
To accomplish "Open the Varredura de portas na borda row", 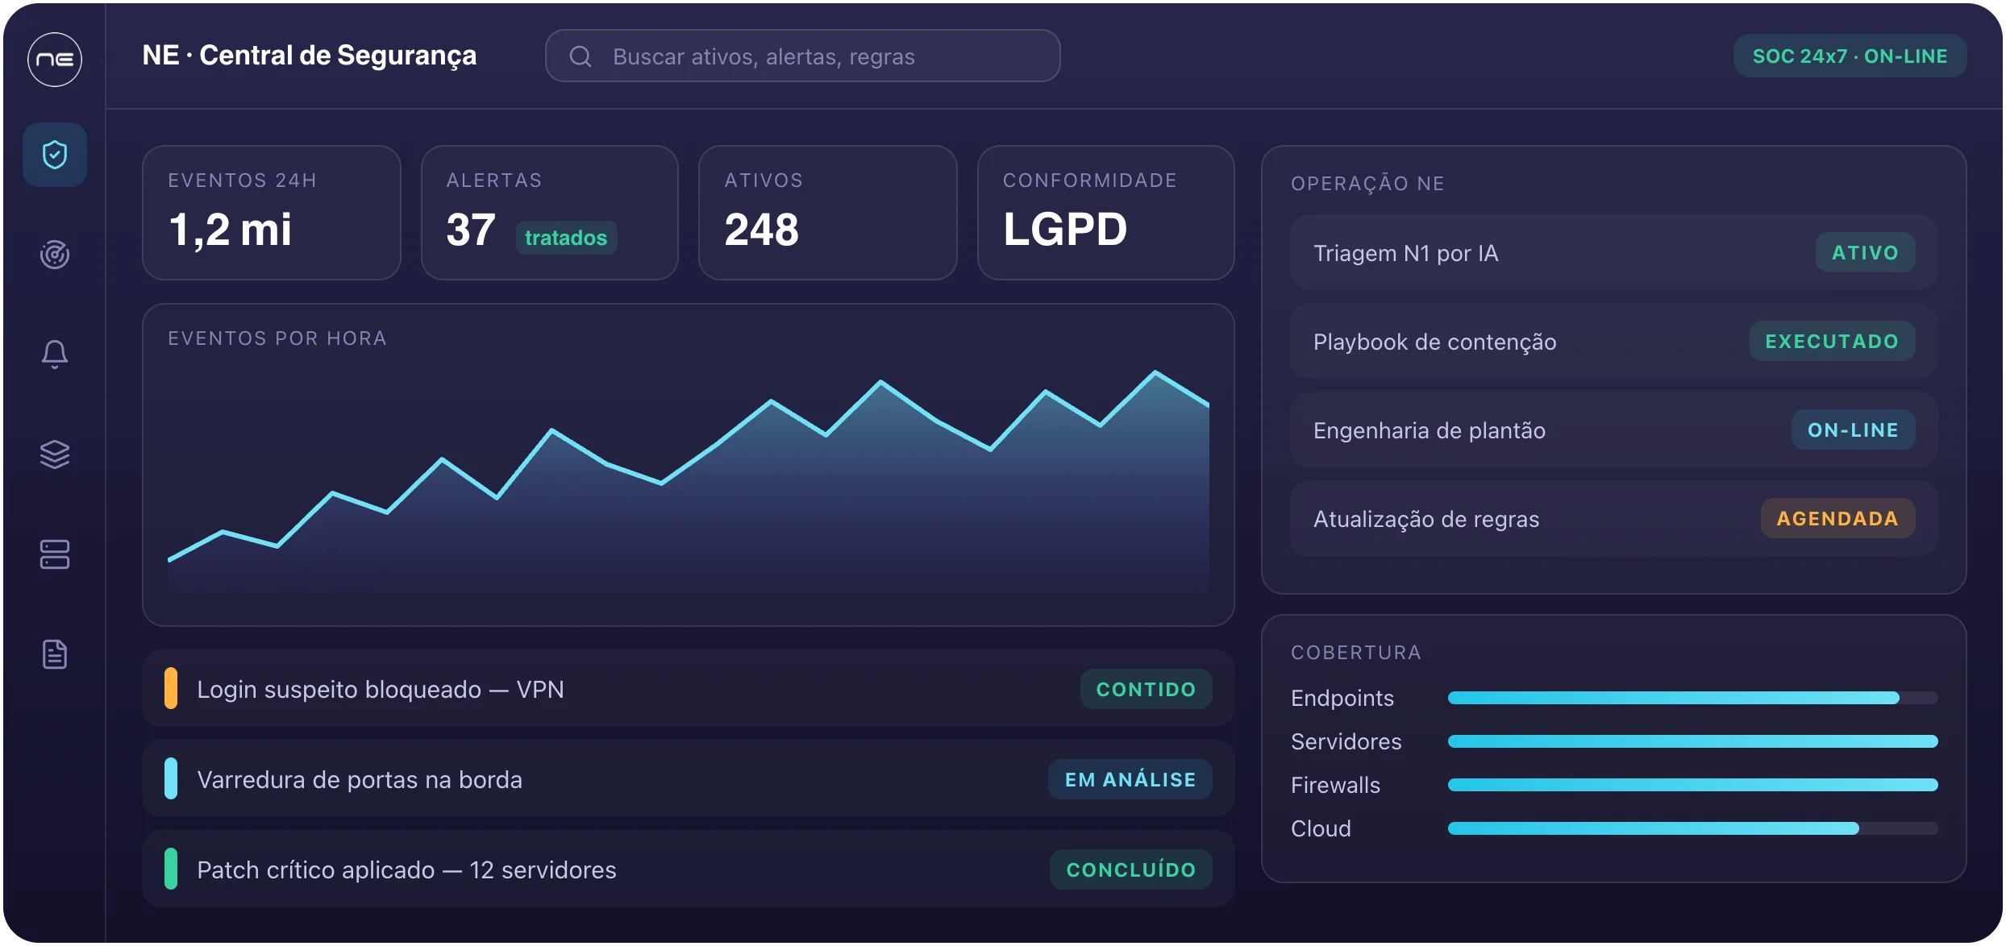I will [x=689, y=779].
